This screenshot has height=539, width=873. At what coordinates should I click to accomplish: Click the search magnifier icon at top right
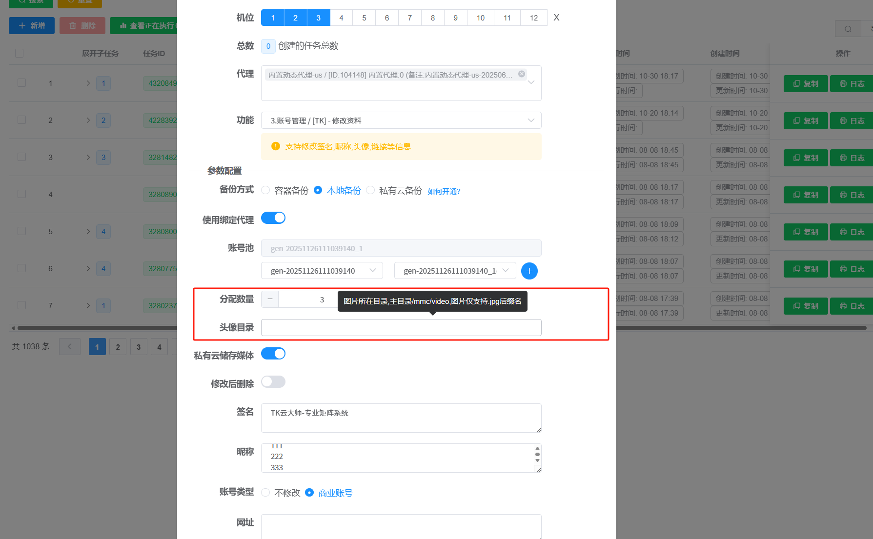(848, 28)
